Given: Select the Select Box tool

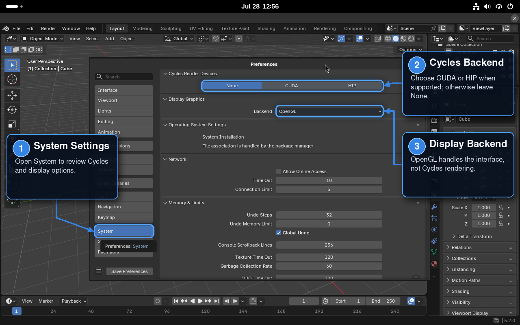Looking at the screenshot, I should 12,65.
